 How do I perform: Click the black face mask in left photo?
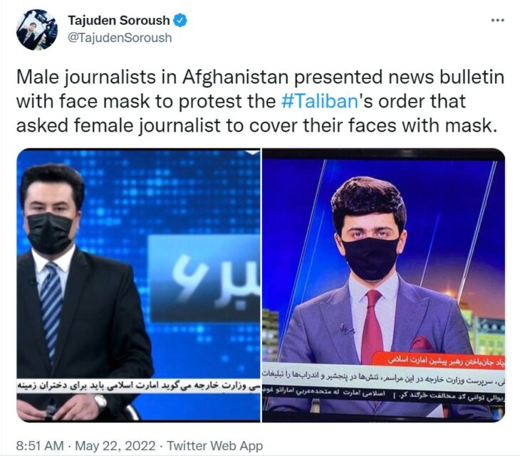50,233
